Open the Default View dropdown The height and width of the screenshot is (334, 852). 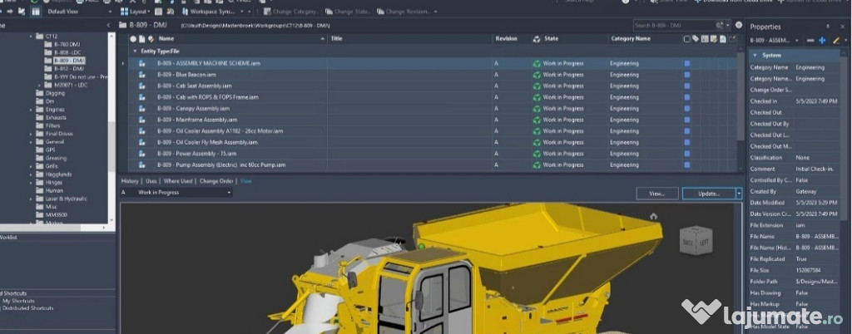click(x=111, y=12)
